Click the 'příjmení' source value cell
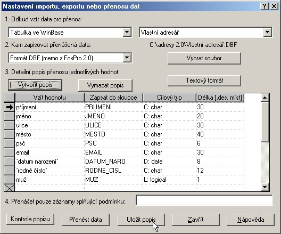The height and width of the screenshot is (234, 281). [49, 107]
